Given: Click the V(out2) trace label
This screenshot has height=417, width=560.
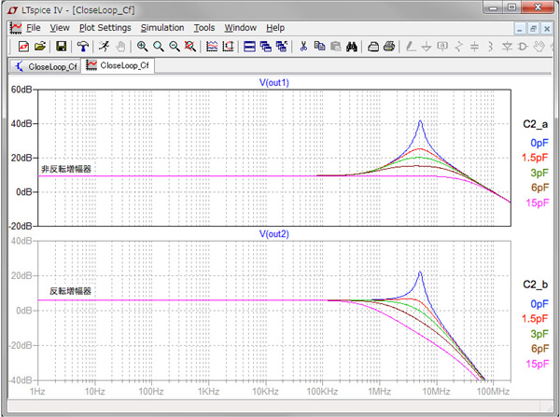Looking at the screenshot, I should 274,233.
